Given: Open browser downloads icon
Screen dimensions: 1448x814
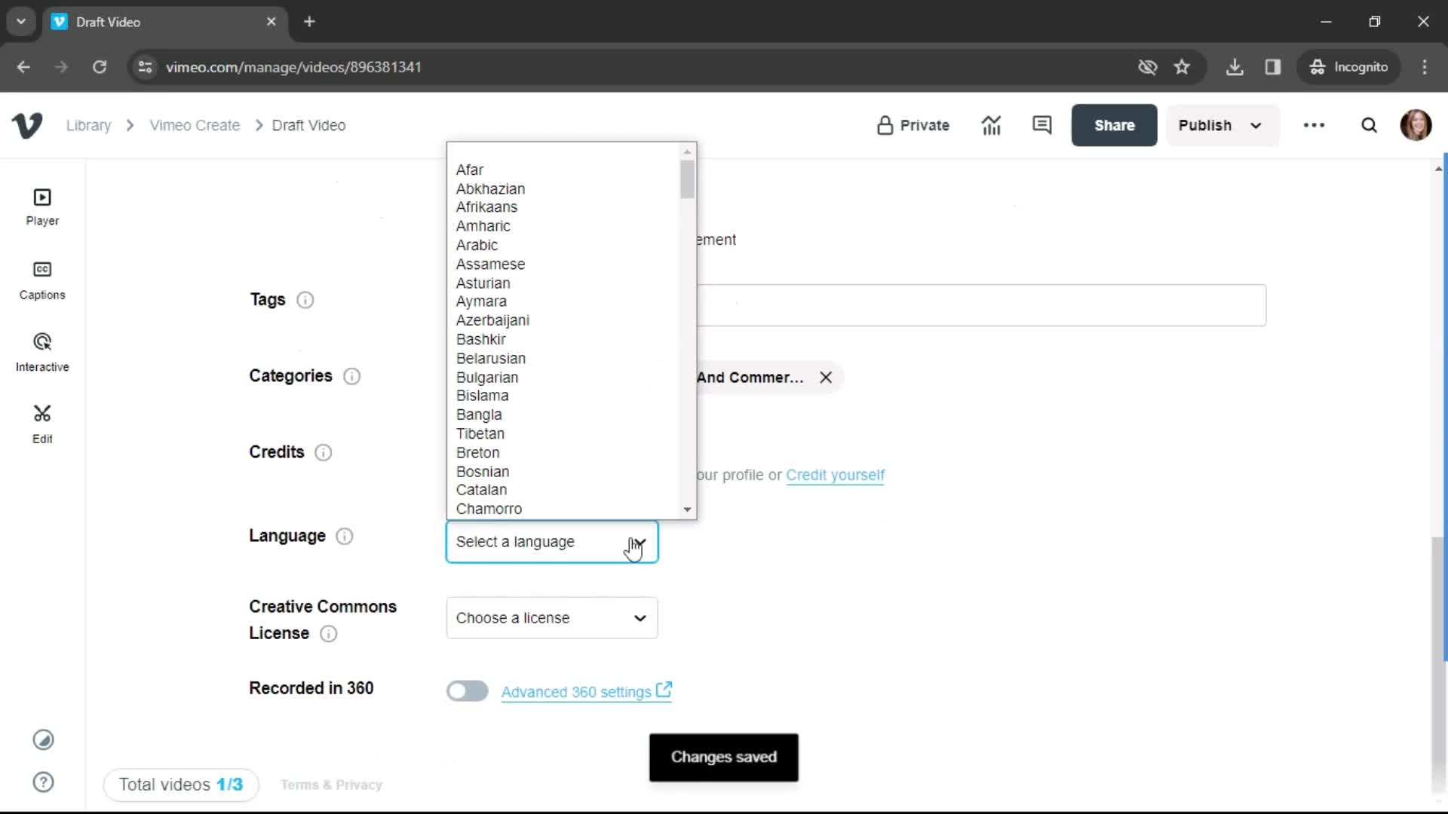Looking at the screenshot, I should [x=1235, y=67].
